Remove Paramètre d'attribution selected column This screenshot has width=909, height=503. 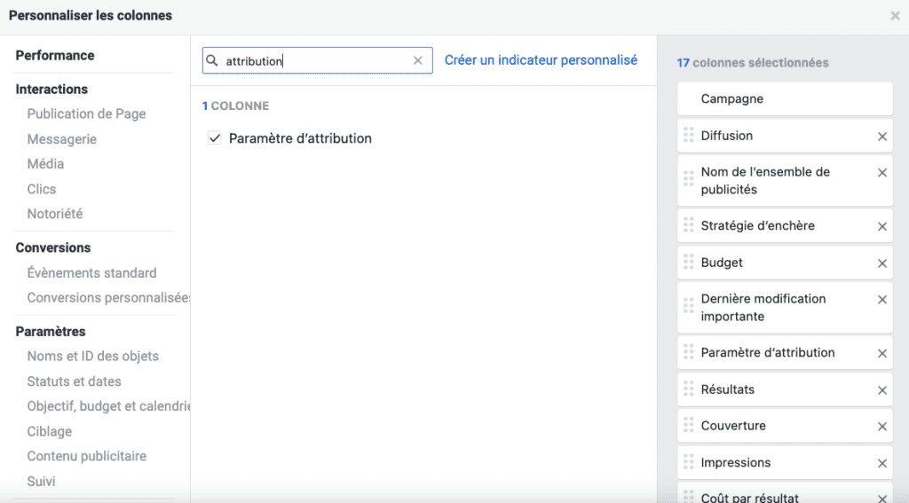click(x=881, y=353)
